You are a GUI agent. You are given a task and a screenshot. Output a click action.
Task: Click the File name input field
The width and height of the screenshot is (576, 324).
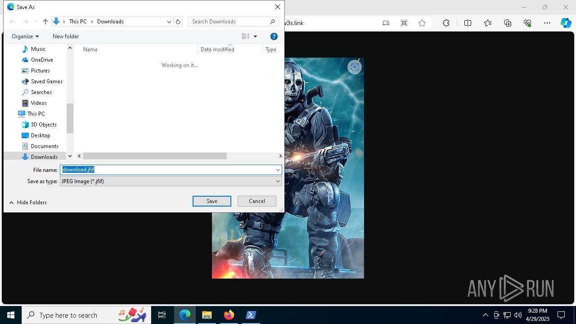click(x=167, y=170)
